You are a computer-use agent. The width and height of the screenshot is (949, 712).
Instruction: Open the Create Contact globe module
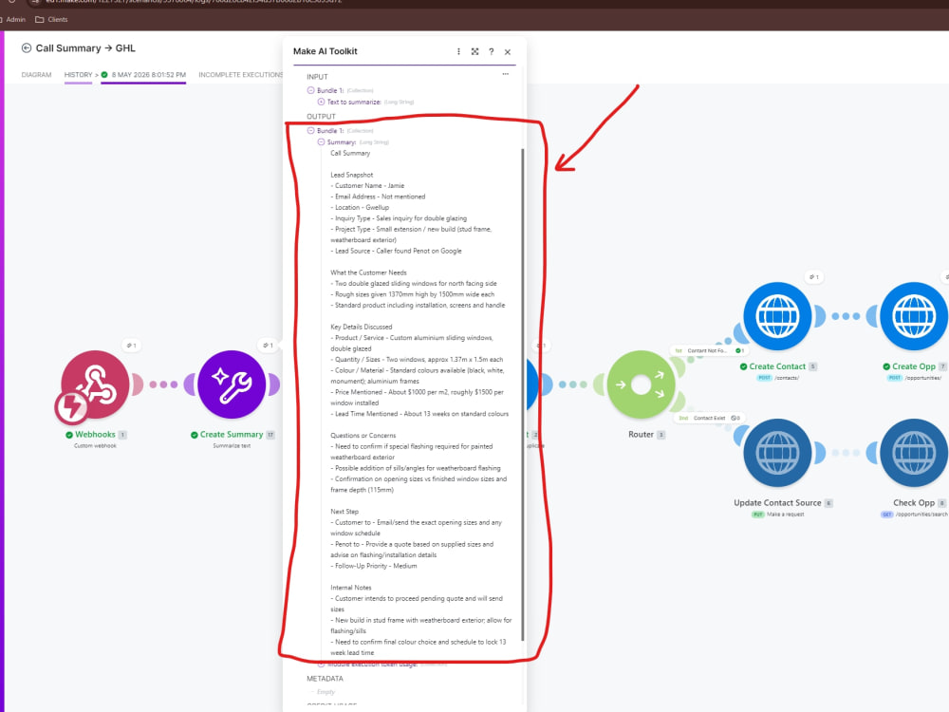tap(778, 316)
